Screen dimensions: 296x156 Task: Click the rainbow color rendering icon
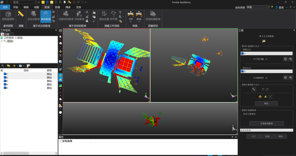pyautogui.click(x=60, y=86)
